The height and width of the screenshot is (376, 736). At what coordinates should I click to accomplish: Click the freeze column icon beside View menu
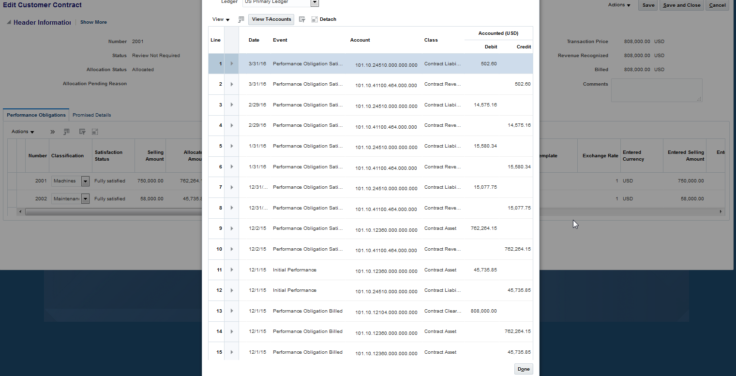click(241, 19)
